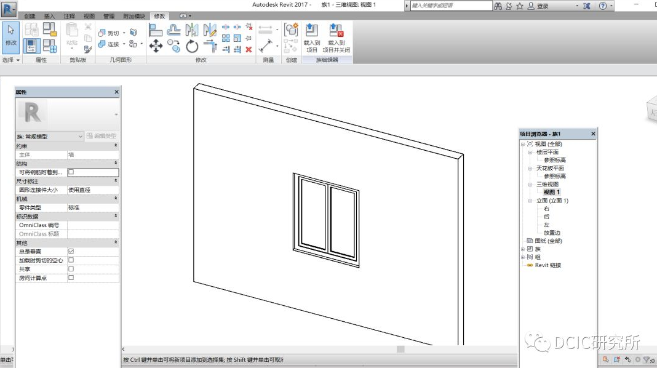This screenshot has width=657, height=368.
Task: Select the Move tool icon
Action: coord(156,46)
